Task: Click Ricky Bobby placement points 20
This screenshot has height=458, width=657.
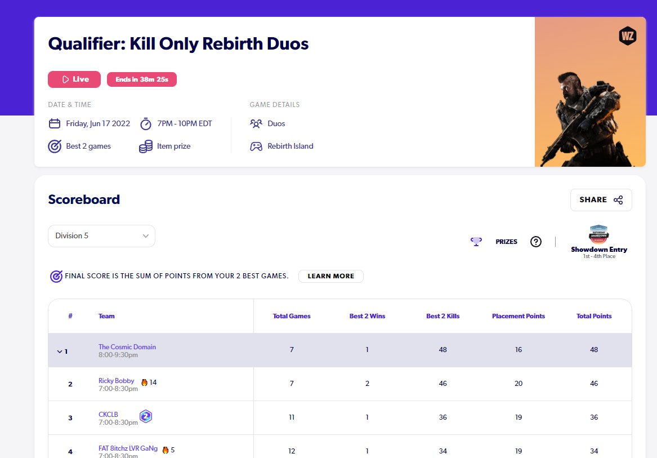Action: coord(519,383)
